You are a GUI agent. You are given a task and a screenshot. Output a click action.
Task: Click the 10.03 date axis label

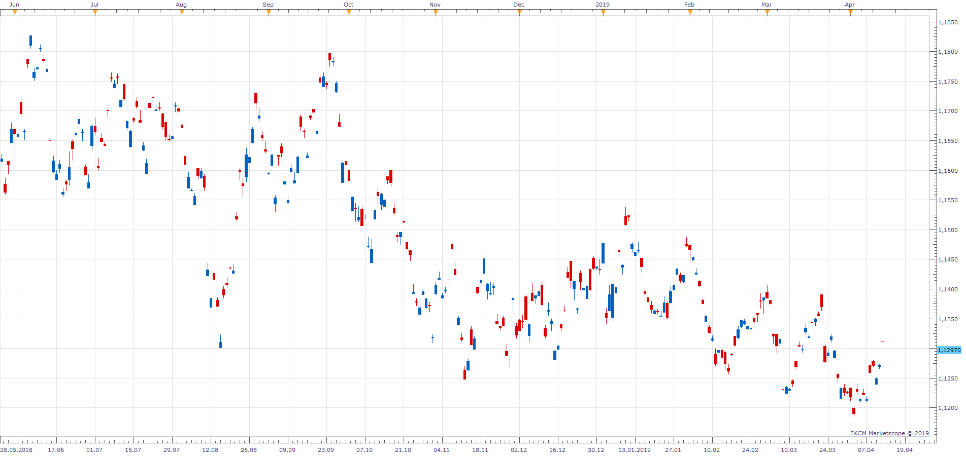[x=789, y=450]
